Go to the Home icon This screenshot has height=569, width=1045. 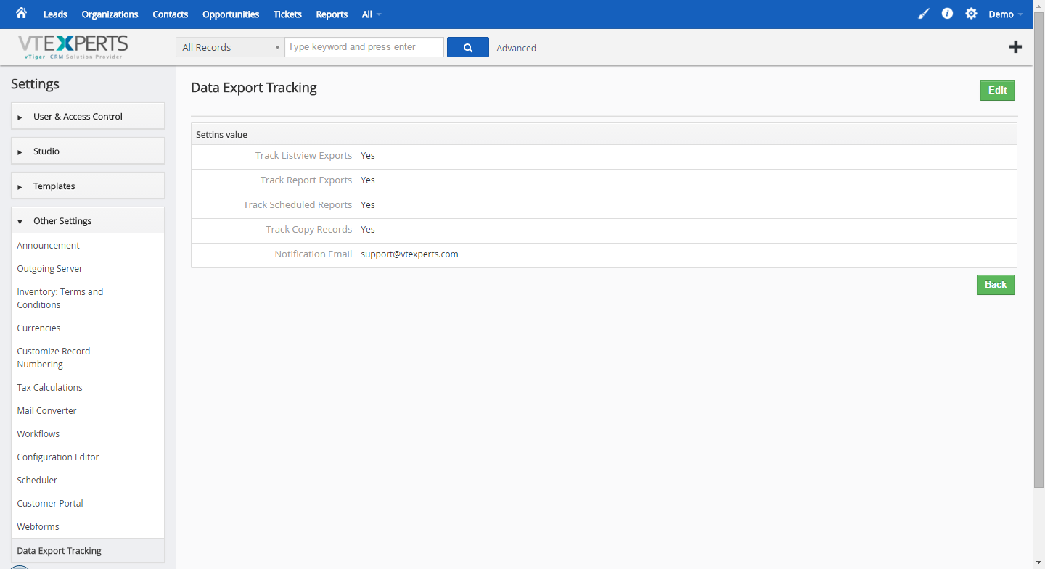[x=21, y=13]
